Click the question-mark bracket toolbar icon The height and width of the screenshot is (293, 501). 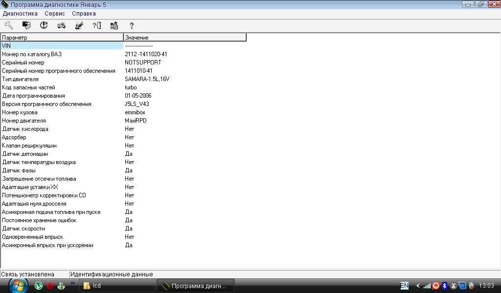click(x=97, y=25)
